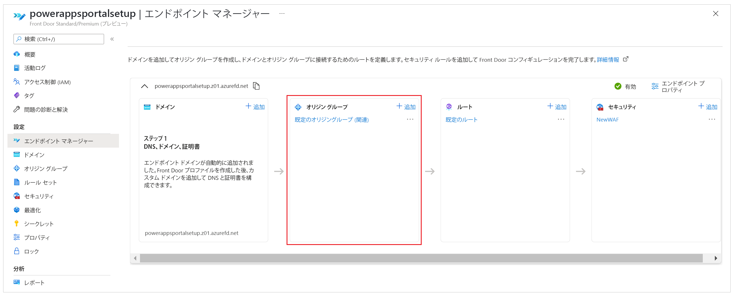Click the プロパティ sliders icon in the sidebar
Screen dimensions: 741x301
pos(17,238)
